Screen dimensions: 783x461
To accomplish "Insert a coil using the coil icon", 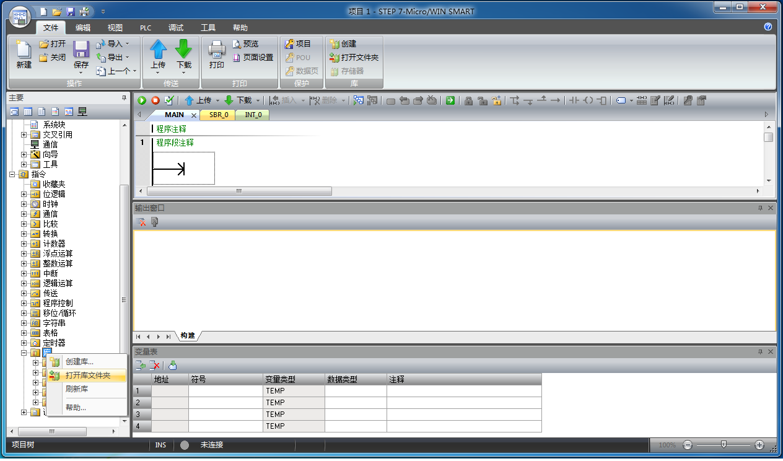I will point(588,100).
